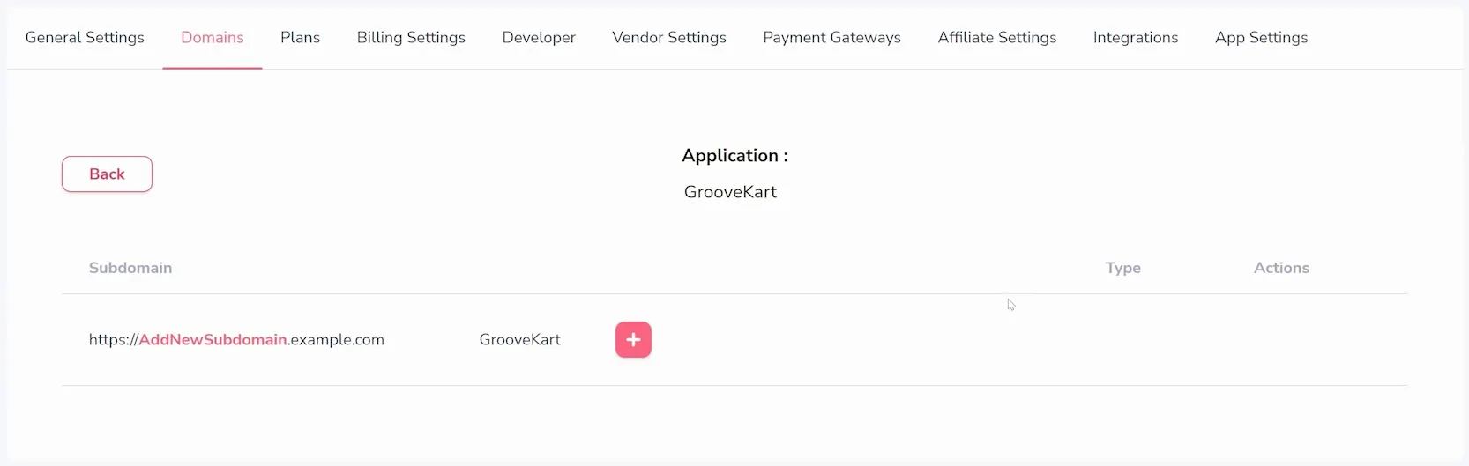Screen dimensions: 1469x466
Task: Switch to the Plans tab
Action: pos(301,37)
